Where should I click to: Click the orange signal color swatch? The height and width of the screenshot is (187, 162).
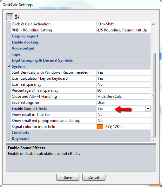(x=100, y=127)
